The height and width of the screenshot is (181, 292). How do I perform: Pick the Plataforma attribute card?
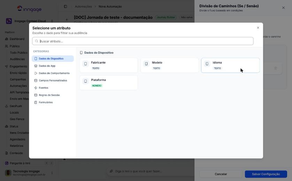pyautogui.click(x=109, y=83)
